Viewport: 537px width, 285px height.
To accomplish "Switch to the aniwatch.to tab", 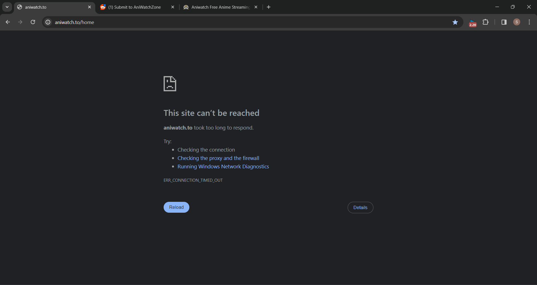I will 55,7.
